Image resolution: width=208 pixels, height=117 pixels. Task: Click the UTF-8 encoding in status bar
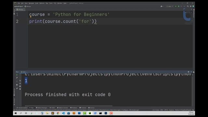166,110
